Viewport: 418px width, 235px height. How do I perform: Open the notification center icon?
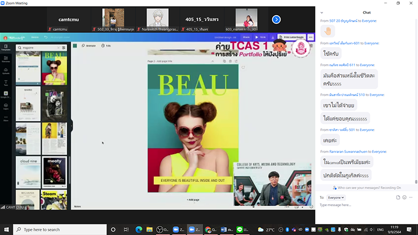pyautogui.click(x=409, y=229)
